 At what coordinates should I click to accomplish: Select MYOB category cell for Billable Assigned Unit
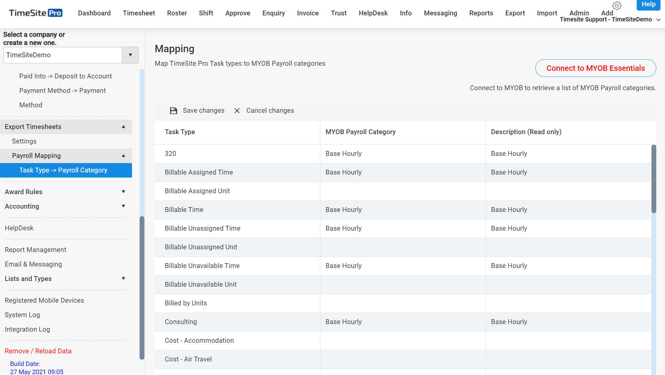coord(403,191)
